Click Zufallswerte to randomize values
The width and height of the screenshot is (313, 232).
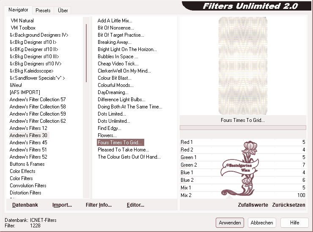(x=253, y=205)
